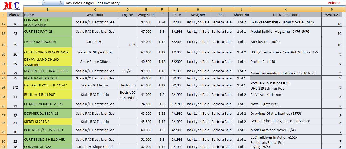Click Scale Slope Glider description for DEHAVILLAND
The height and width of the screenshot is (149, 346).
click(x=95, y=62)
